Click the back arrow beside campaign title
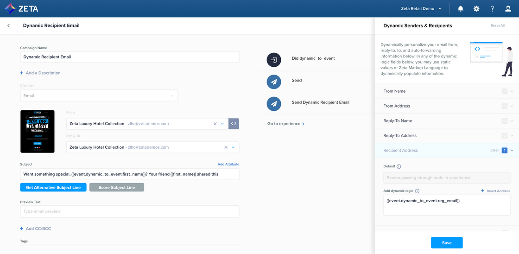This screenshot has width=519, height=254. [x=8, y=25]
